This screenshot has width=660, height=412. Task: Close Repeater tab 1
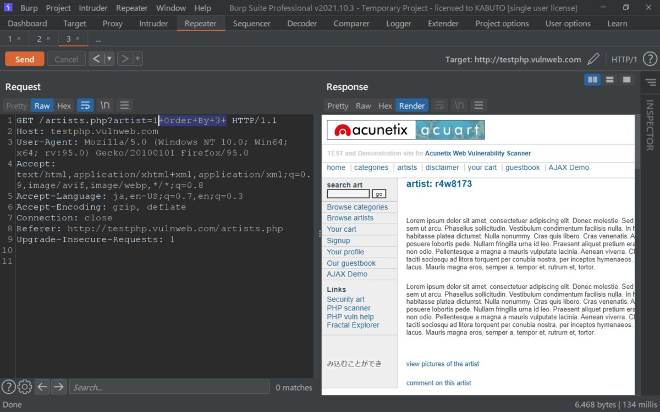(x=19, y=38)
